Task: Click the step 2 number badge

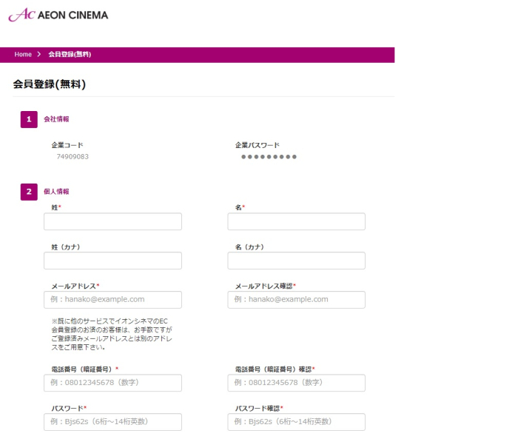Action: pos(29,192)
